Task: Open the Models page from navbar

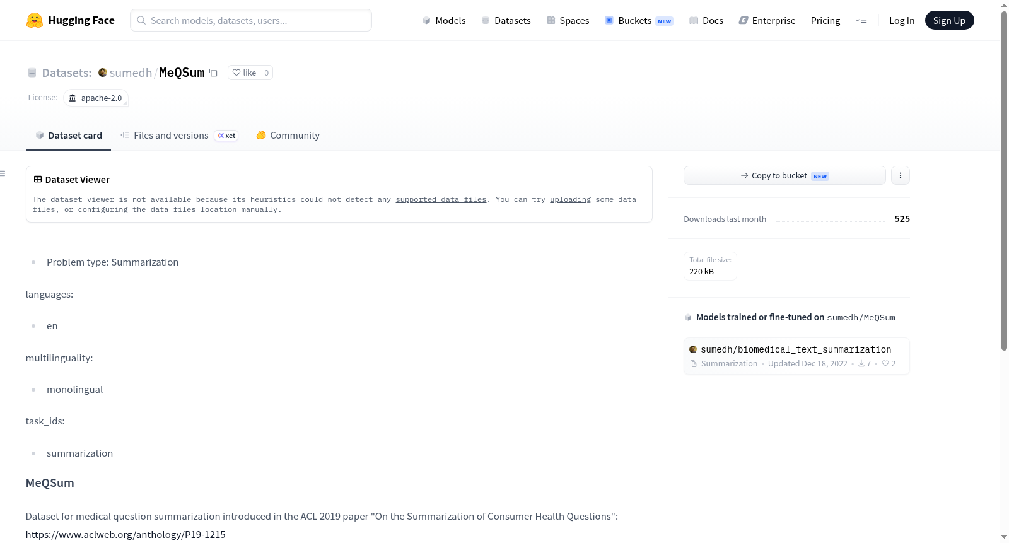Action: 444,20
